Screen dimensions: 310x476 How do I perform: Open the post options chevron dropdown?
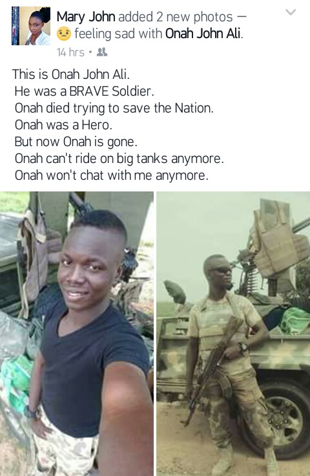click(x=291, y=12)
